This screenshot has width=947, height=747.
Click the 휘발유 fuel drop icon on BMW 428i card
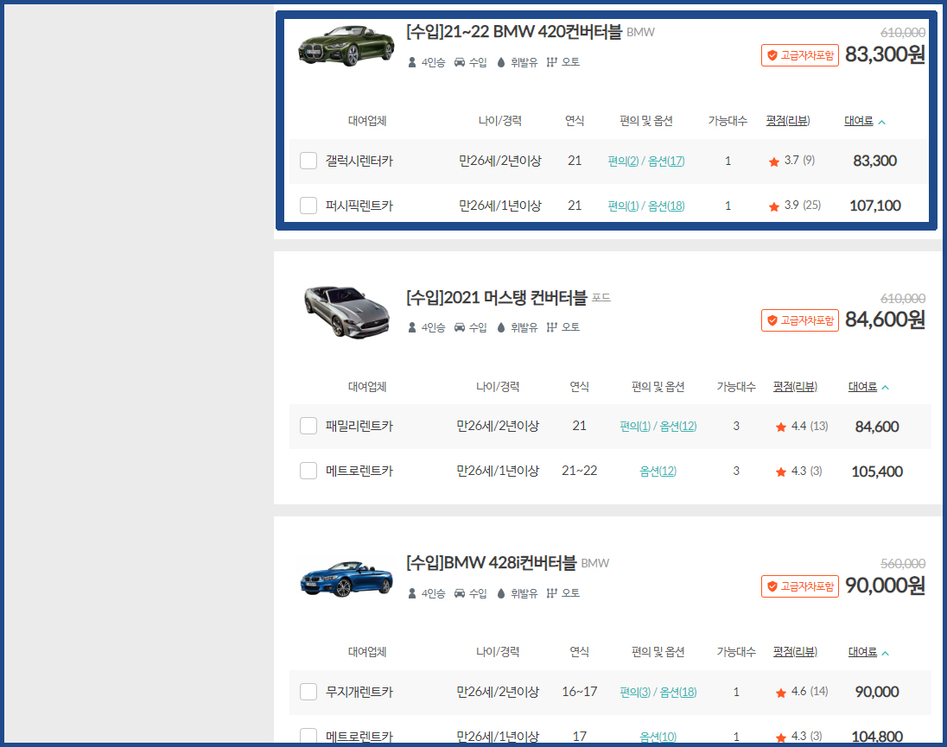(500, 593)
